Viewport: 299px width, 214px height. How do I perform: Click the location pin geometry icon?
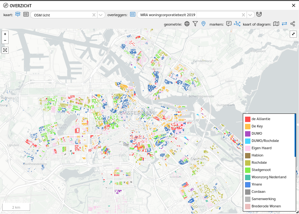coord(203,24)
